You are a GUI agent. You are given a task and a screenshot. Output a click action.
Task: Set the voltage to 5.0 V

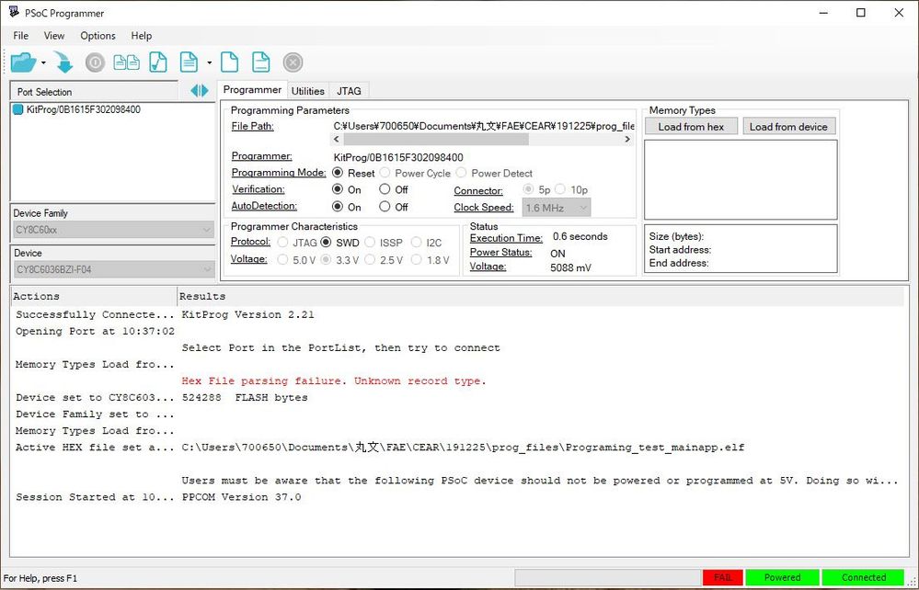pos(283,259)
